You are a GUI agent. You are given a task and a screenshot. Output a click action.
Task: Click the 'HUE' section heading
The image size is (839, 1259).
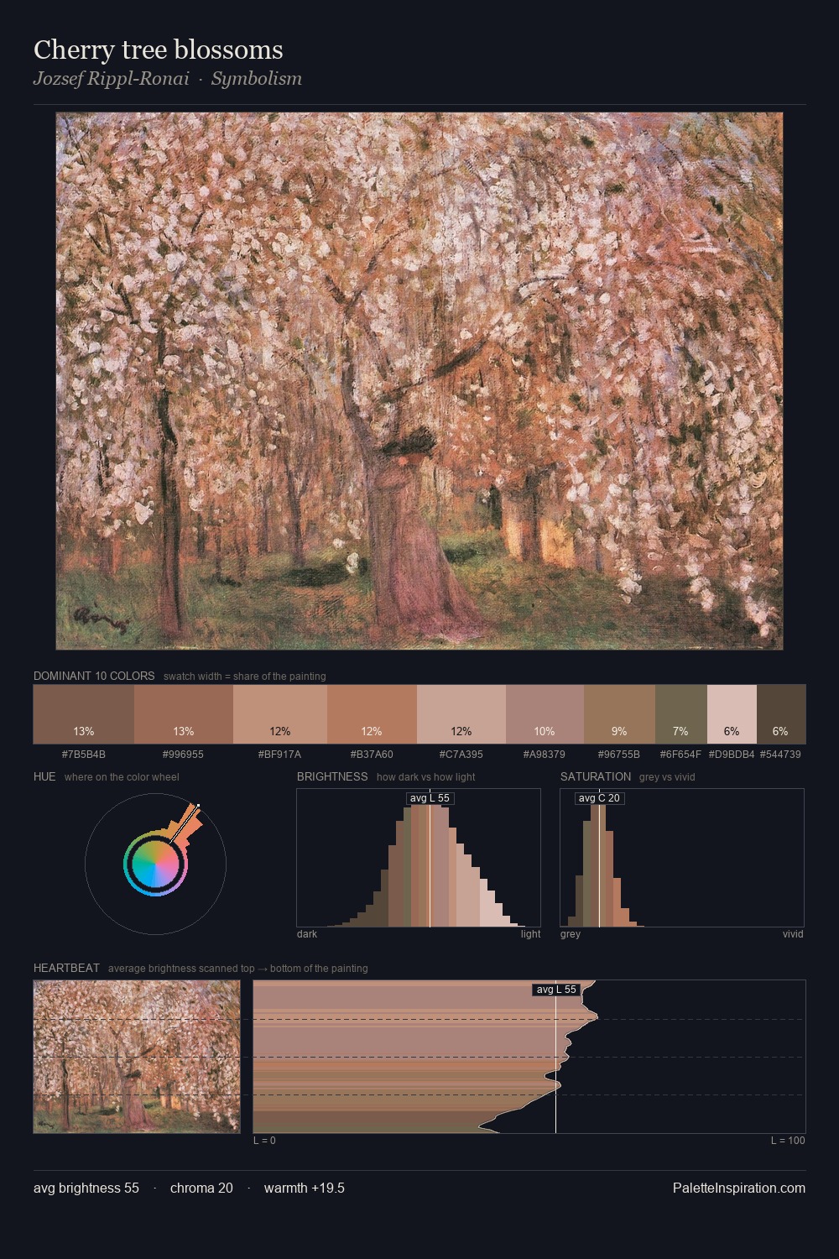coord(44,776)
